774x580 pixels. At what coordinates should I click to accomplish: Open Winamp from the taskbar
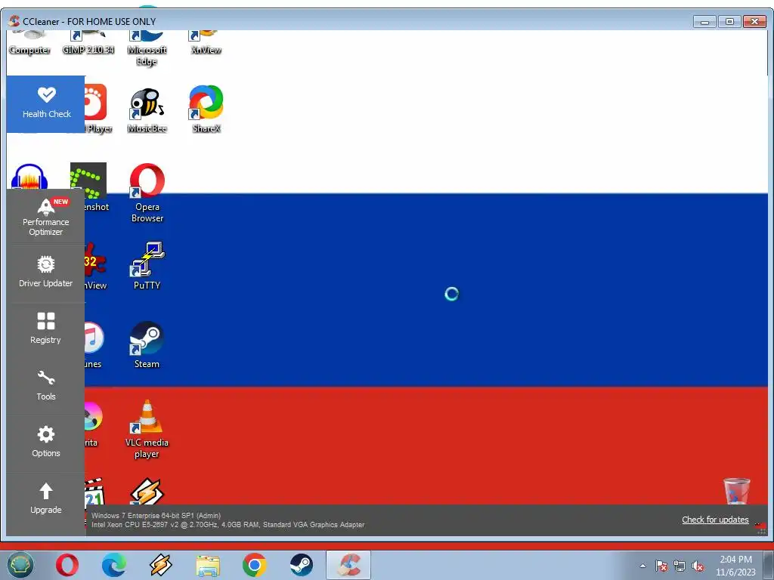[x=161, y=565]
